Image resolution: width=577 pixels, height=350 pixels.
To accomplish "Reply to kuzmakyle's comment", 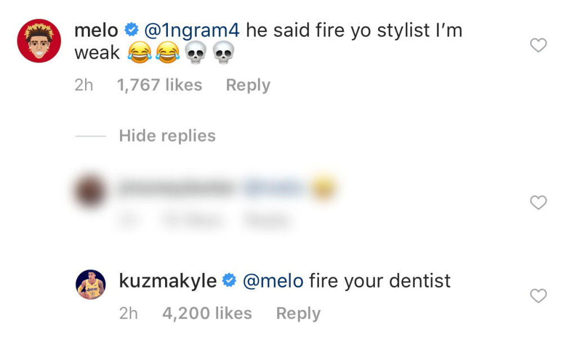I will click(298, 313).
